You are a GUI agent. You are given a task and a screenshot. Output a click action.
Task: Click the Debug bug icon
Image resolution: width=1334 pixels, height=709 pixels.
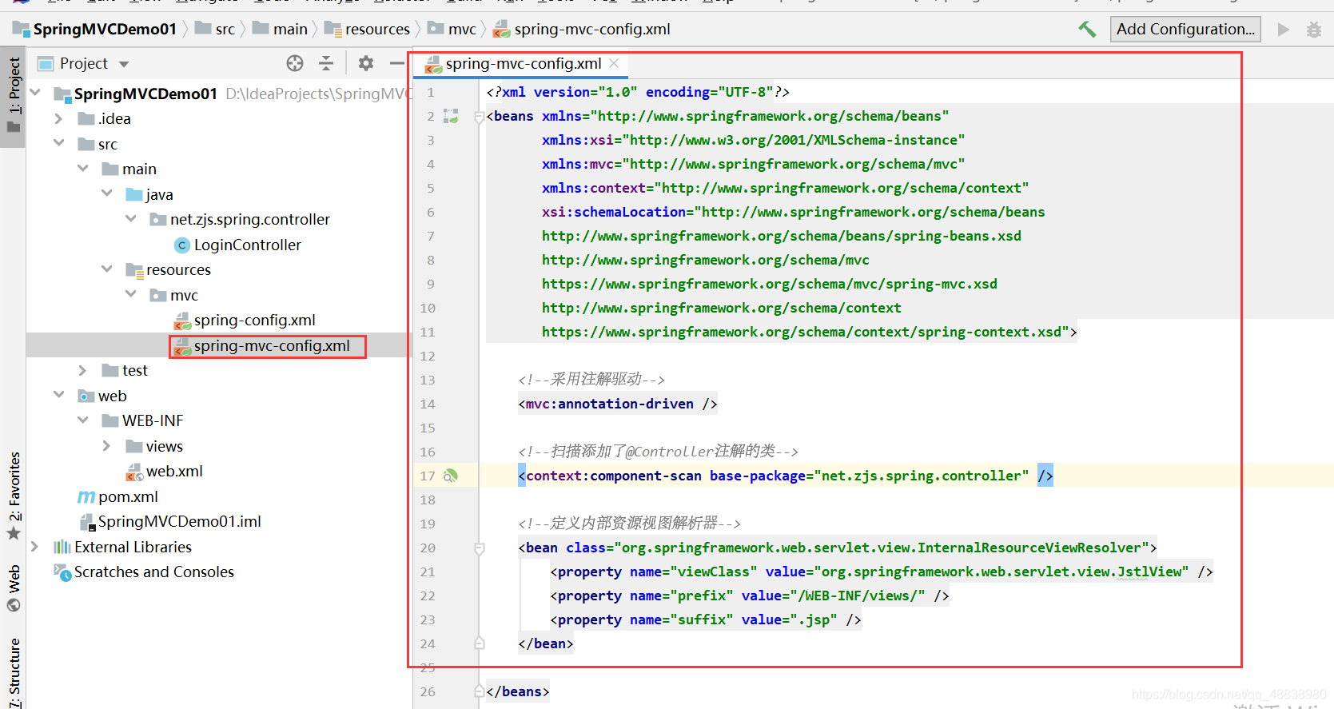coord(1313,30)
